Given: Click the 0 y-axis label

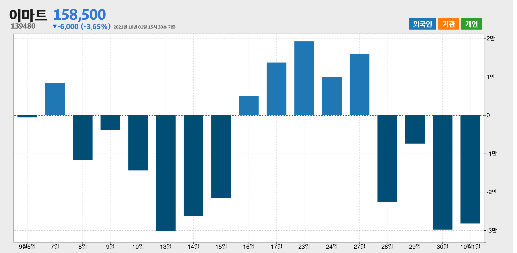Looking at the screenshot, I should click(x=488, y=115).
